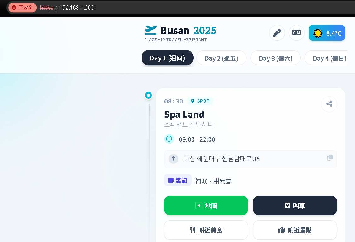The image size is (355, 242).
Task: Click the 不安全 security warning badge
Action: [x=22, y=8]
